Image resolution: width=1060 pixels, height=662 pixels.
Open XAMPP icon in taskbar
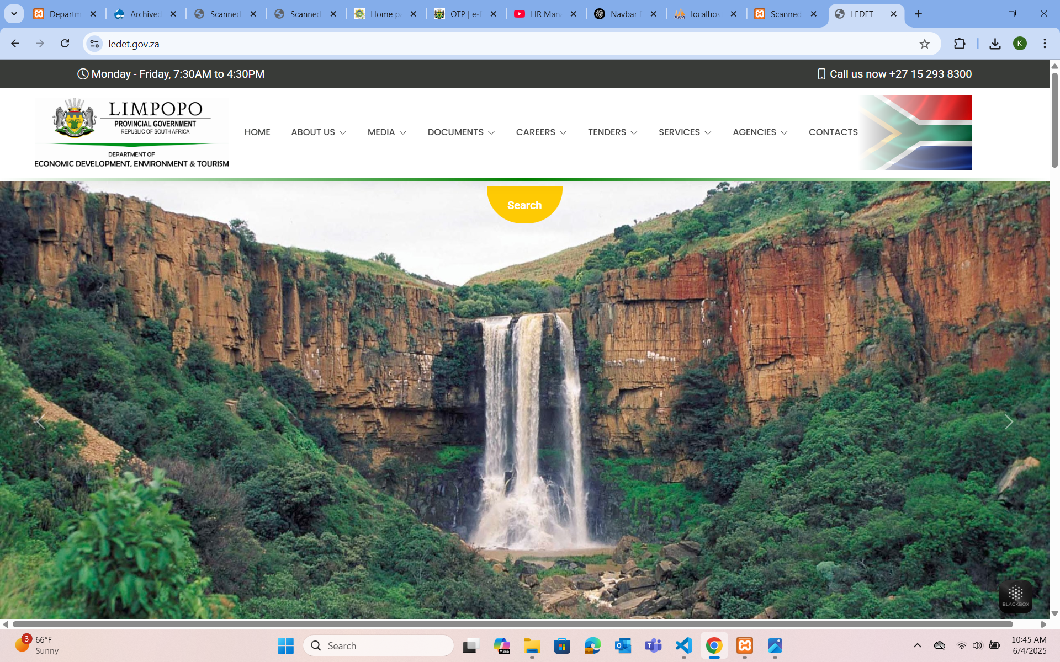pyautogui.click(x=744, y=645)
